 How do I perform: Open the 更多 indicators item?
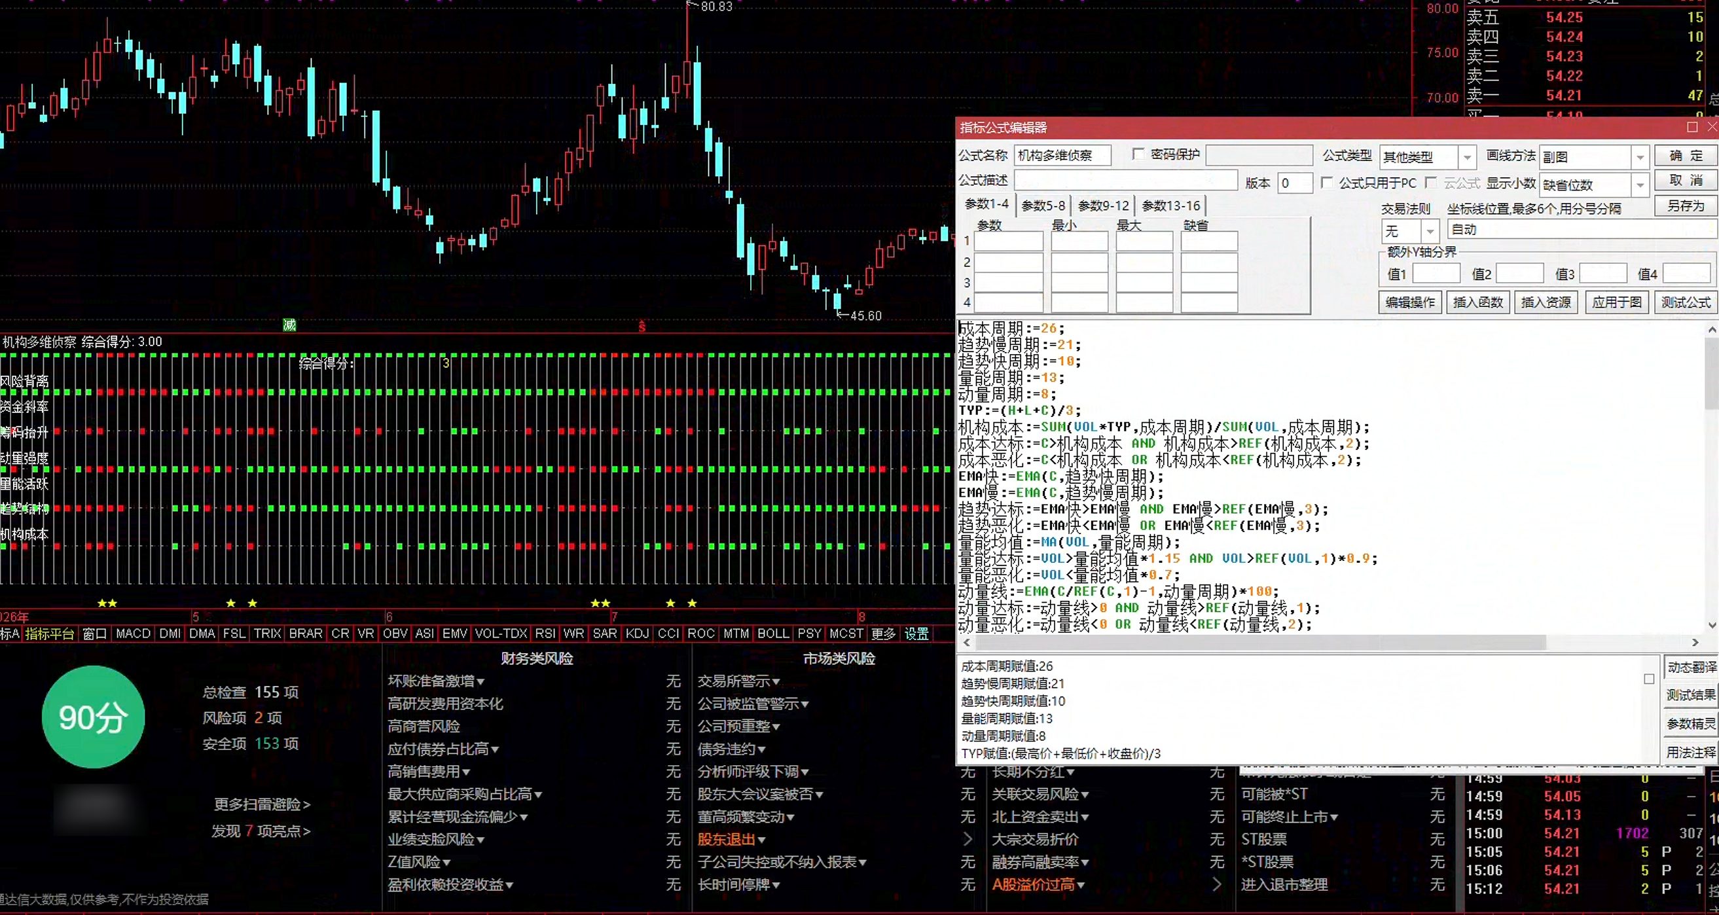pos(883,634)
